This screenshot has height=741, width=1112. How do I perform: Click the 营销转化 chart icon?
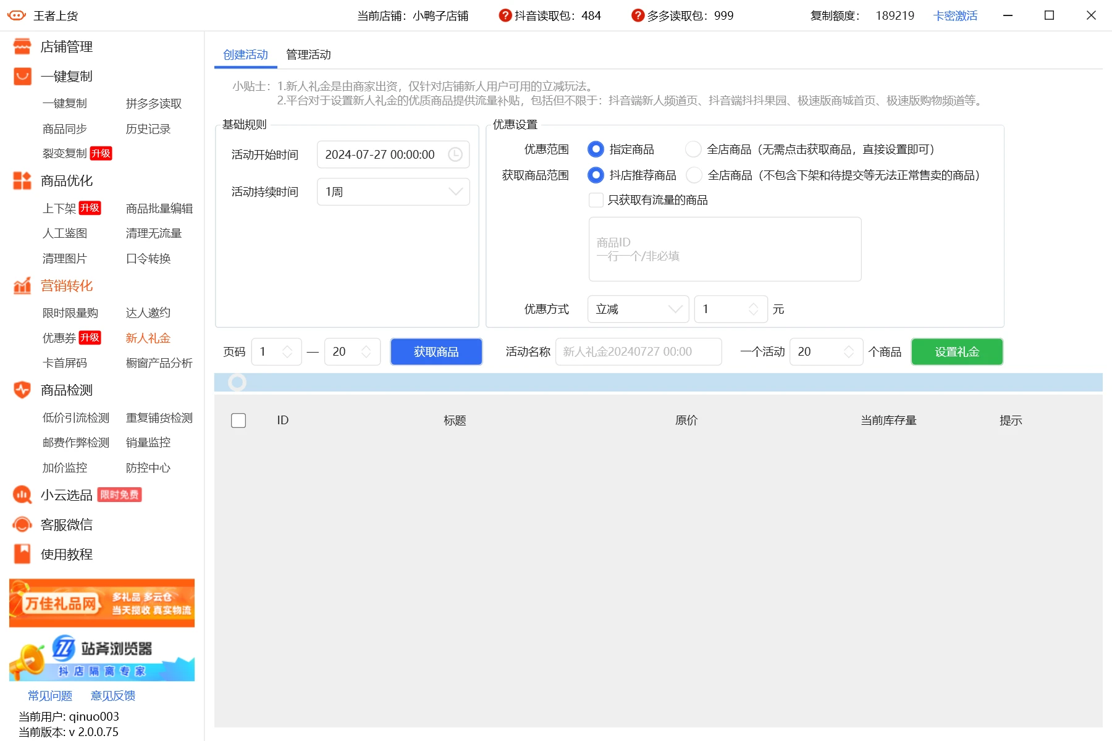coord(22,285)
